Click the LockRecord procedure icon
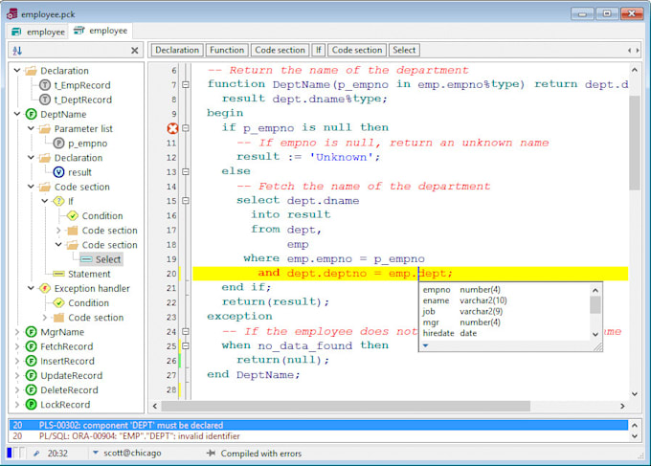The height and width of the screenshot is (466, 651). [32, 405]
